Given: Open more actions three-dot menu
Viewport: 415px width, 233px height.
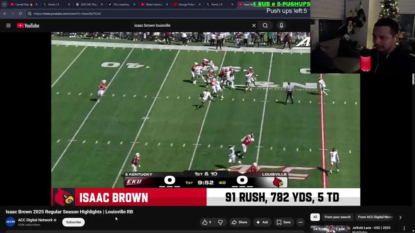Looking at the screenshot, I should 301,222.
